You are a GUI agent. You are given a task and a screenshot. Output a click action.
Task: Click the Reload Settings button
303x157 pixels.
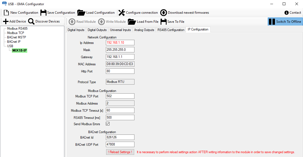(x=120, y=152)
